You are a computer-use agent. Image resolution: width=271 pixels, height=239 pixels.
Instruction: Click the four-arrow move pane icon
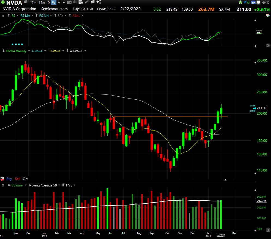coord(264,3)
